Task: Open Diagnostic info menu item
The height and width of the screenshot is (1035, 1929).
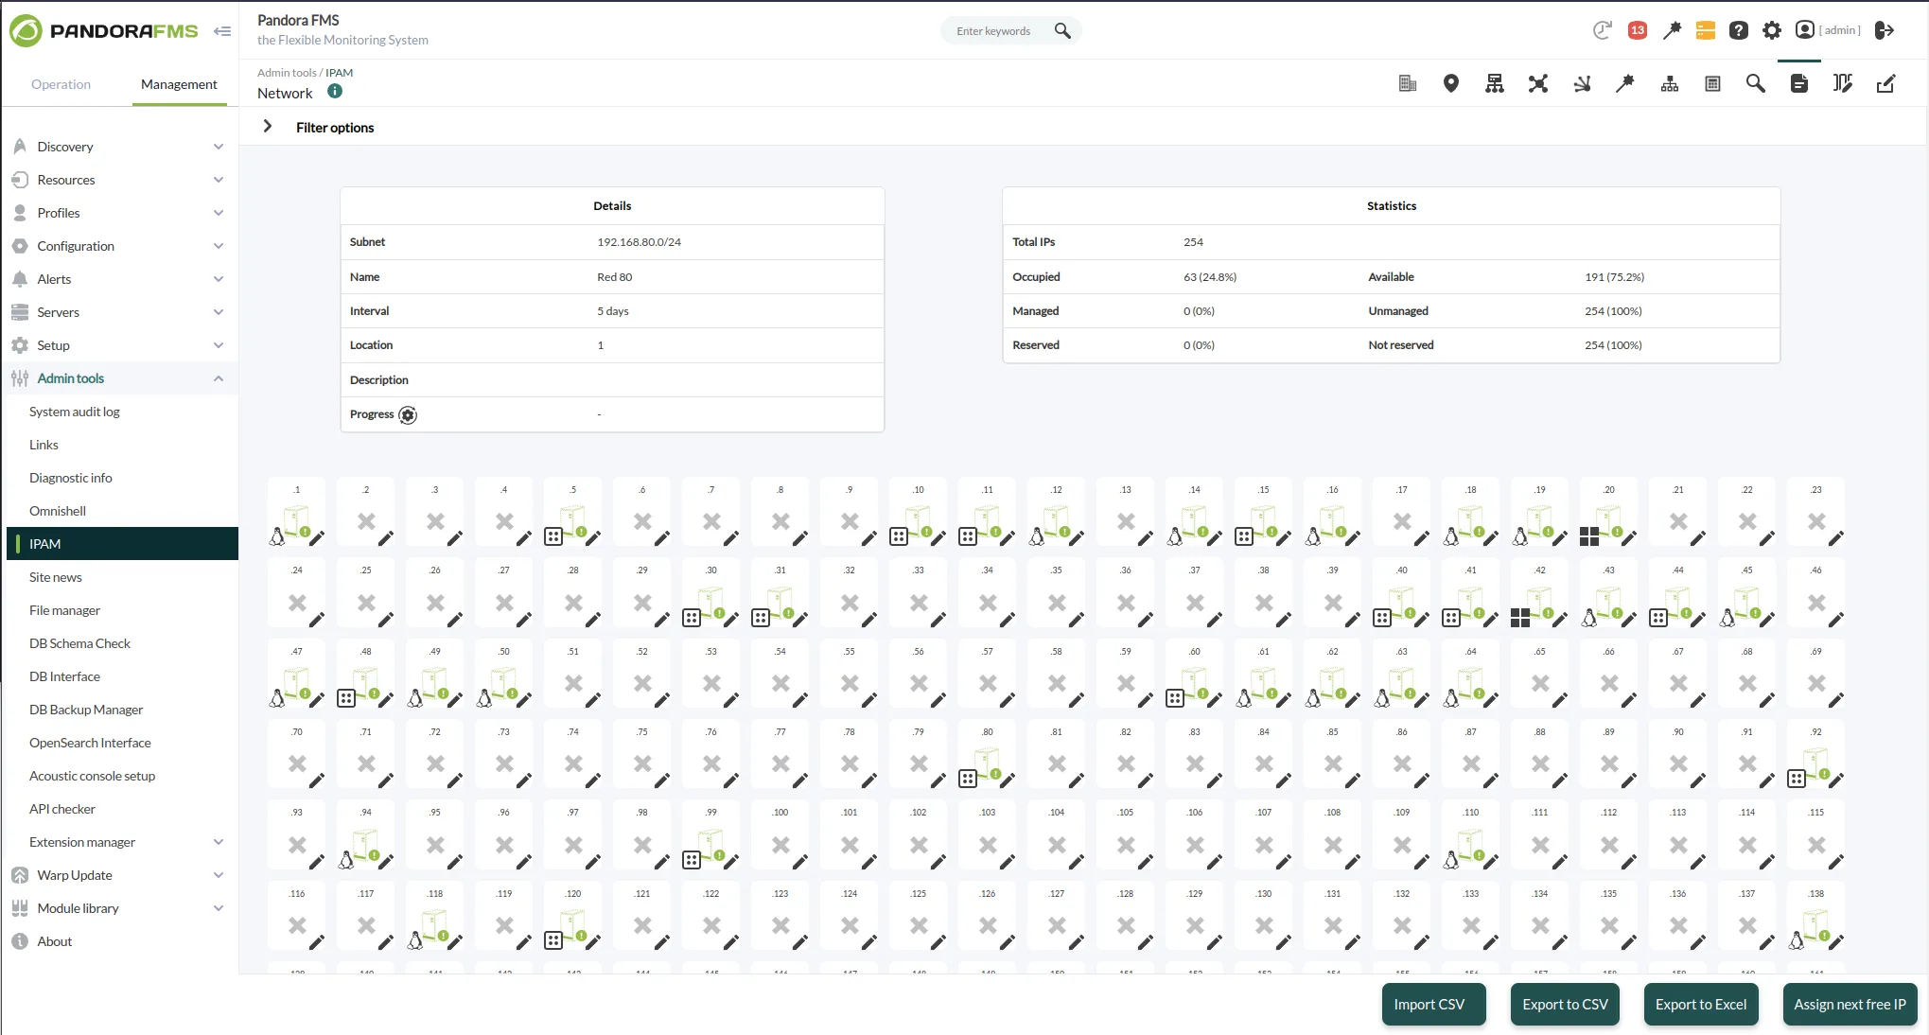Action: (x=71, y=478)
